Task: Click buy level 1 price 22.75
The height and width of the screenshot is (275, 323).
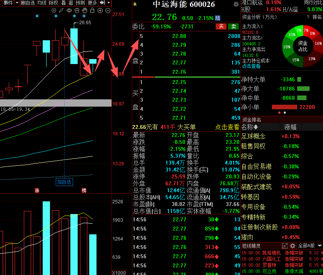Action: pyautogui.click(x=179, y=82)
